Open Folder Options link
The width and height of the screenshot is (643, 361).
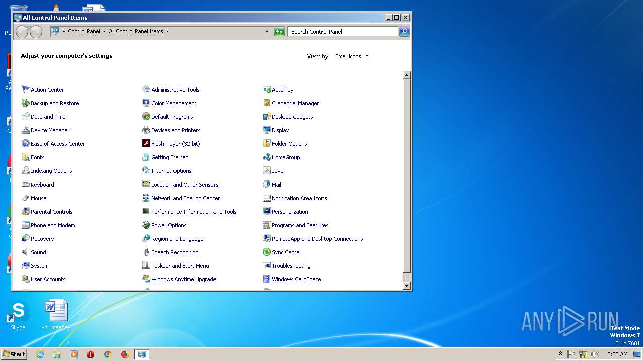(289, 144)
